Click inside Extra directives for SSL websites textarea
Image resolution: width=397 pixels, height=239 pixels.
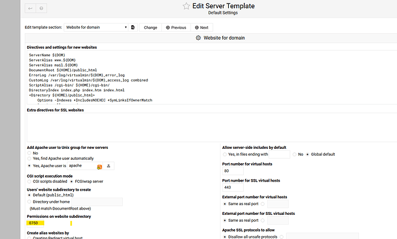point(207,125)
